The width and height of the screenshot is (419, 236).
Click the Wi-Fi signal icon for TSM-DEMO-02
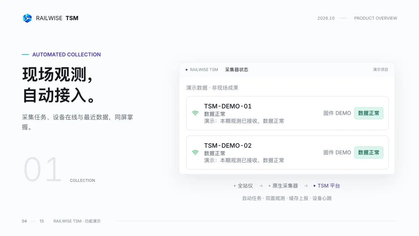coord(195,153)
